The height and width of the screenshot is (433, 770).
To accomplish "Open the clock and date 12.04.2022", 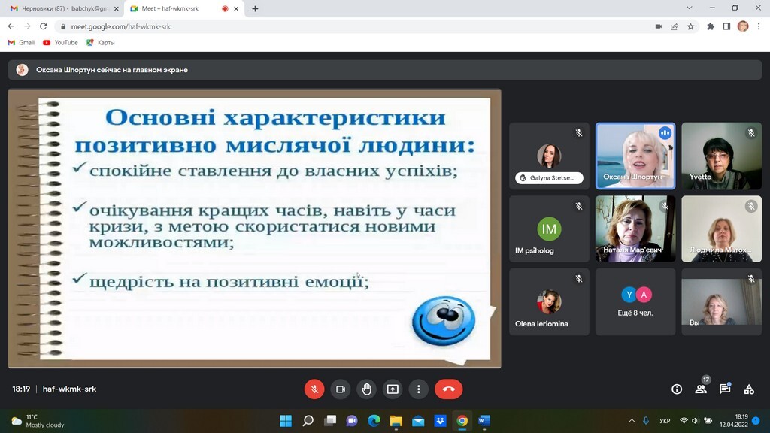I will [734, 421].
